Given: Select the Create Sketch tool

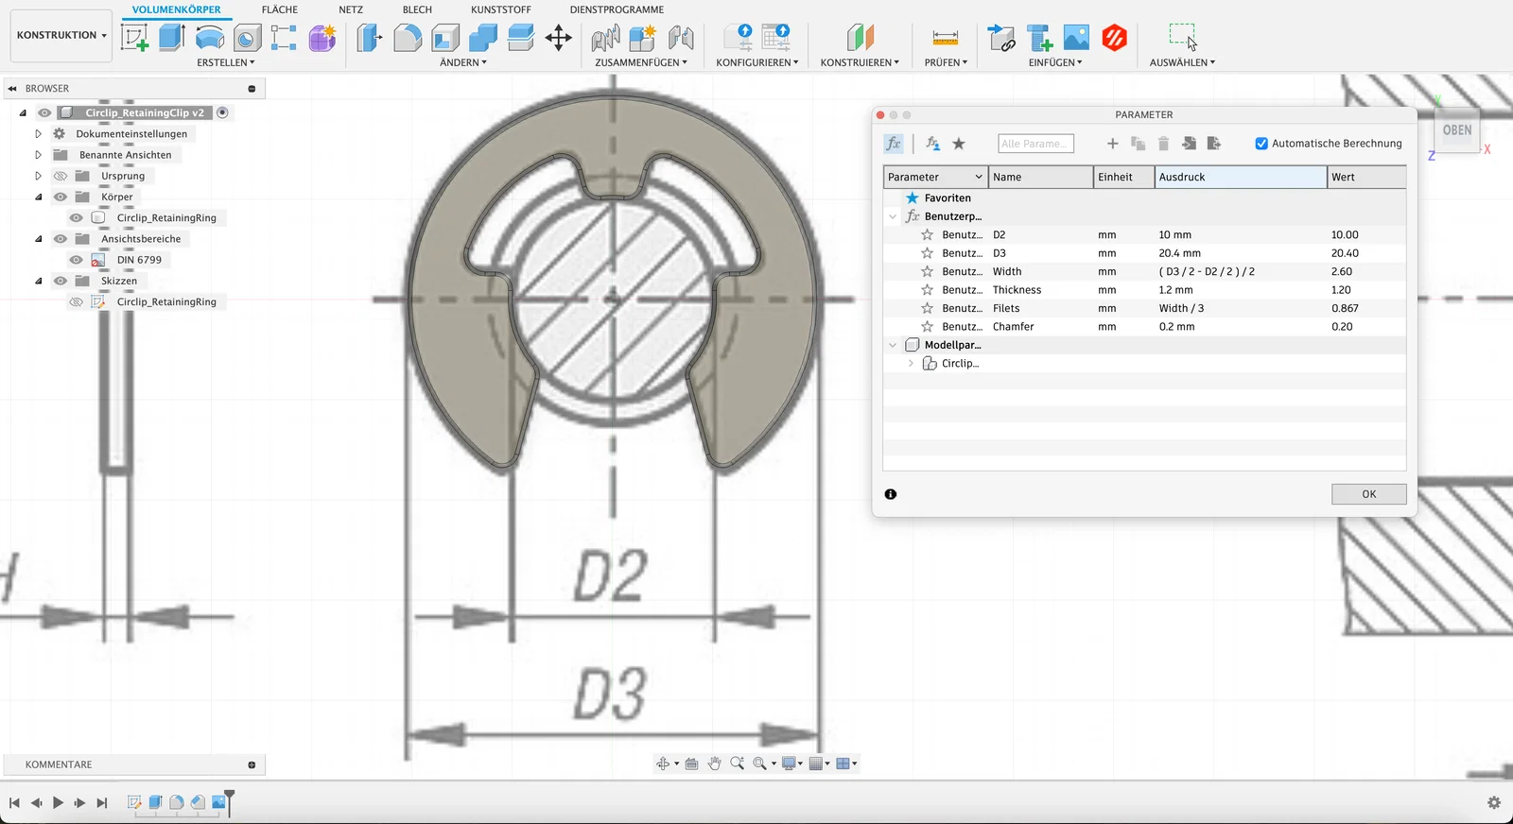Looking at the screenshot, I should [x=134, y=38].
